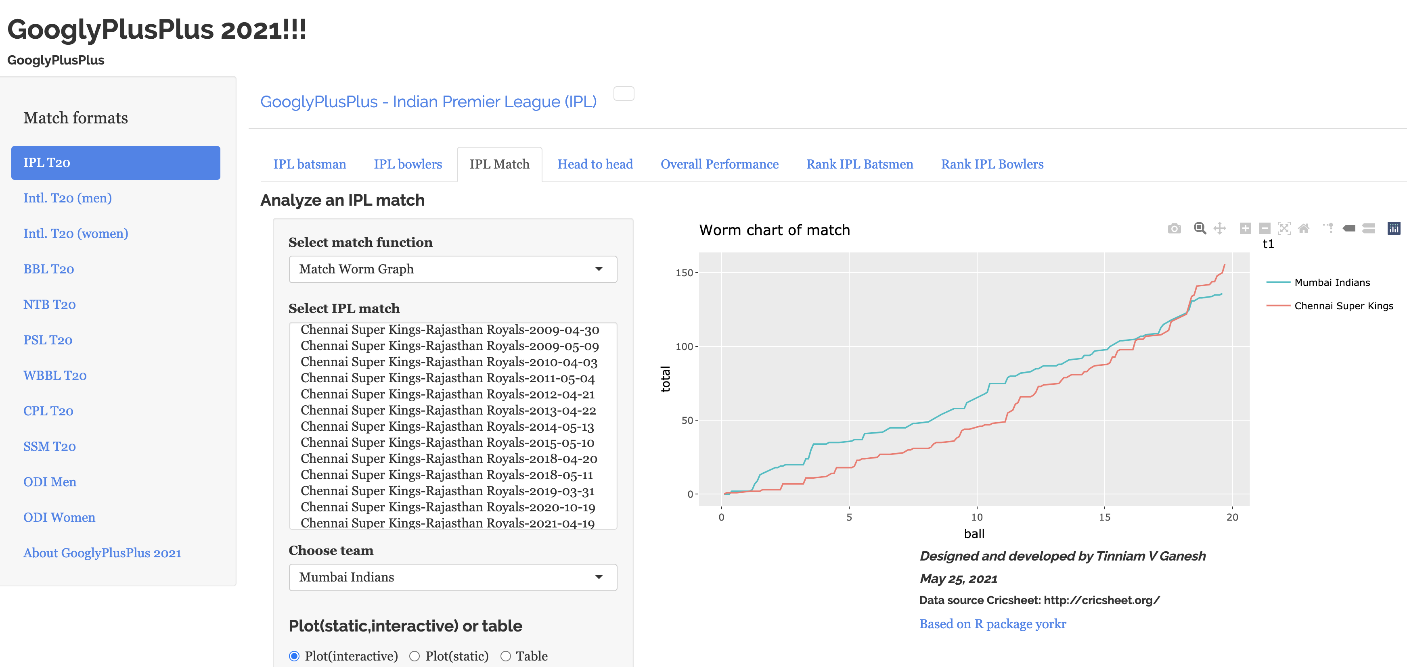The image size is (1407, 667).
Task: Select Plot(interactive) radio button
Action: tap(294, 656)
